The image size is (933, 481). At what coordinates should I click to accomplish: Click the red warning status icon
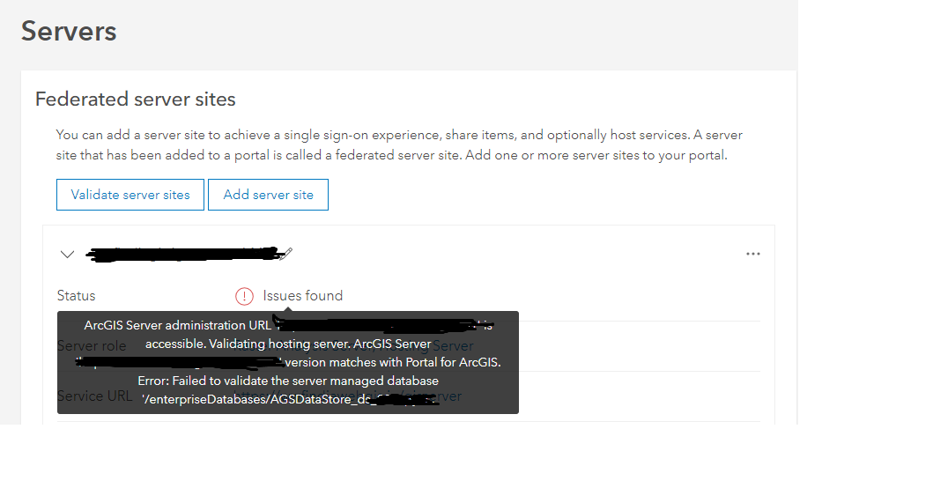tap(244, 296)
